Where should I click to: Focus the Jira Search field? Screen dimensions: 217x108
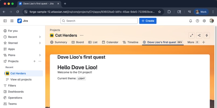tap(99, 21)
